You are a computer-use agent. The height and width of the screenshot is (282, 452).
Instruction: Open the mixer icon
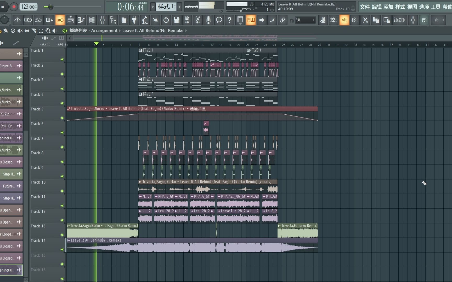pyautogui.click(x=103, y=20)
